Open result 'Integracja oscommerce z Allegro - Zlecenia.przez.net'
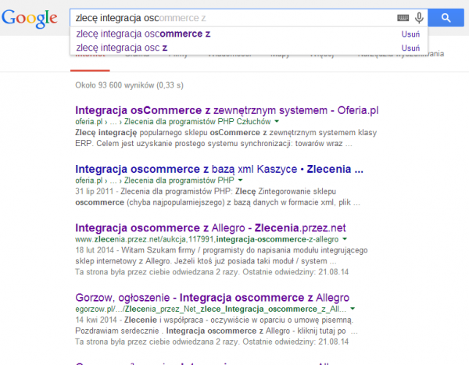The image size is (469, 365). pos(210,228)
